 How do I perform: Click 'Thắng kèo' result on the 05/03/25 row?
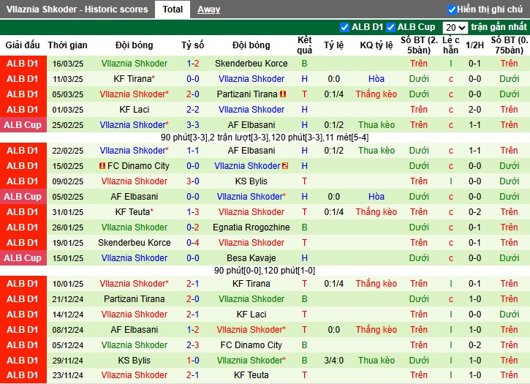tap(376, 94)
